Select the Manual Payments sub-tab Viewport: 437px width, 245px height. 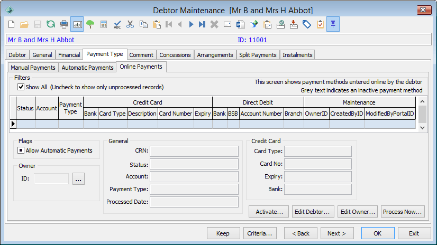33,68
